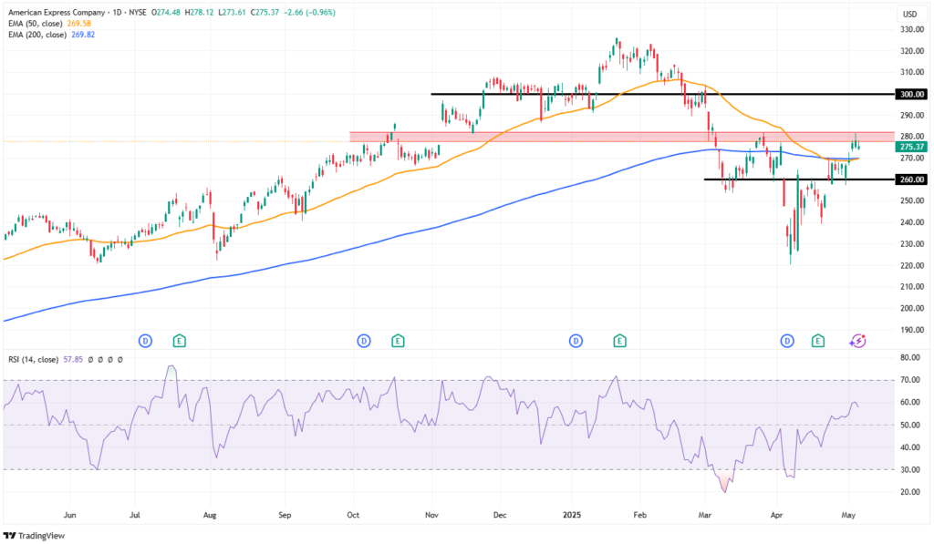The height and width of the screenshot is (544, 934).
Task: Click the RSI 80.00 axis label
Action: point(910,358)
